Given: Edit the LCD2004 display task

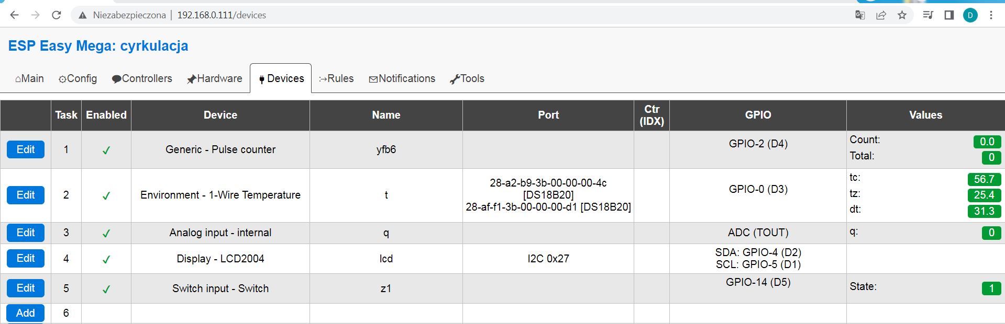Looking at the screenshot, I should pyautogui.click(x=26, y=258).
